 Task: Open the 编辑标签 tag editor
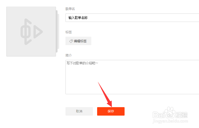point(78,41)
